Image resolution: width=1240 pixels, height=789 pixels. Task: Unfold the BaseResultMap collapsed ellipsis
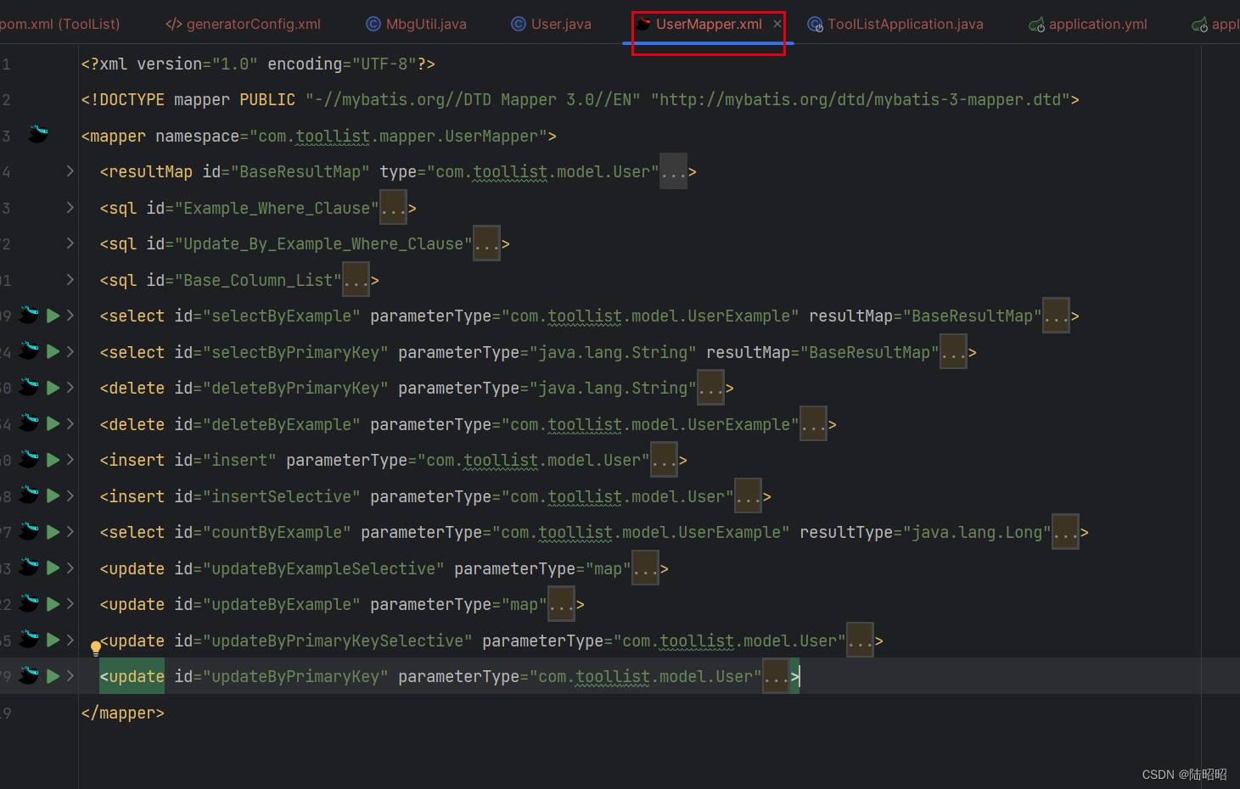[673, 171]
